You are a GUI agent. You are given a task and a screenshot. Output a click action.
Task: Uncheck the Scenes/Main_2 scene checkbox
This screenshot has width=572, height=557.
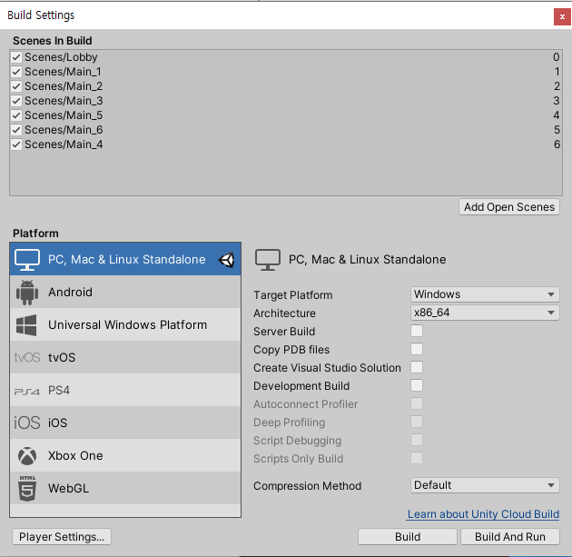coord(16,86)
